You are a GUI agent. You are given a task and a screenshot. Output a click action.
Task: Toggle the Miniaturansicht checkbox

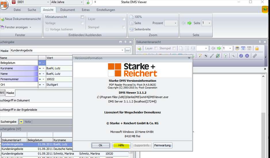[82, 17]
